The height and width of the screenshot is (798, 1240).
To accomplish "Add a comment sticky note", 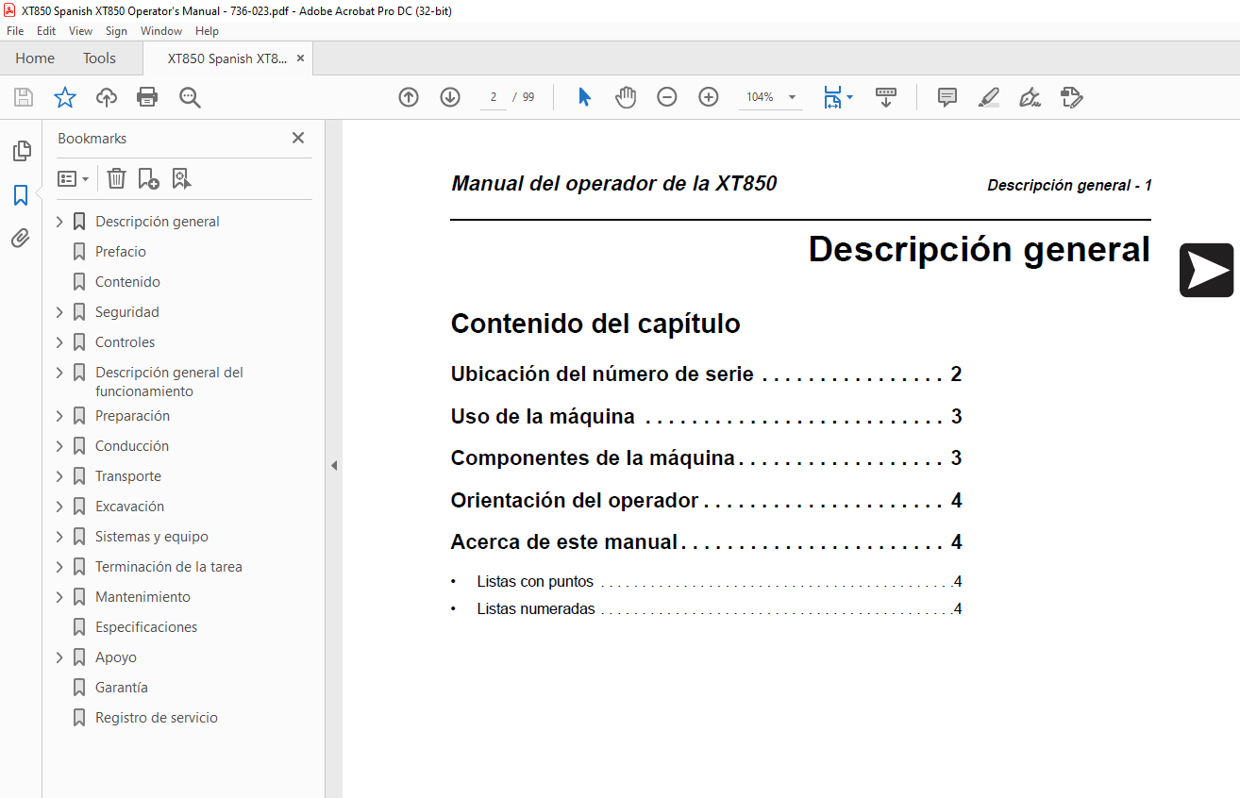I will [x=947, y=97].
